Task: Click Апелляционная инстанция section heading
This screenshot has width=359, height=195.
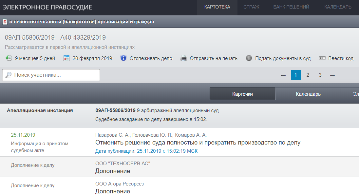Action: point(40,110)
